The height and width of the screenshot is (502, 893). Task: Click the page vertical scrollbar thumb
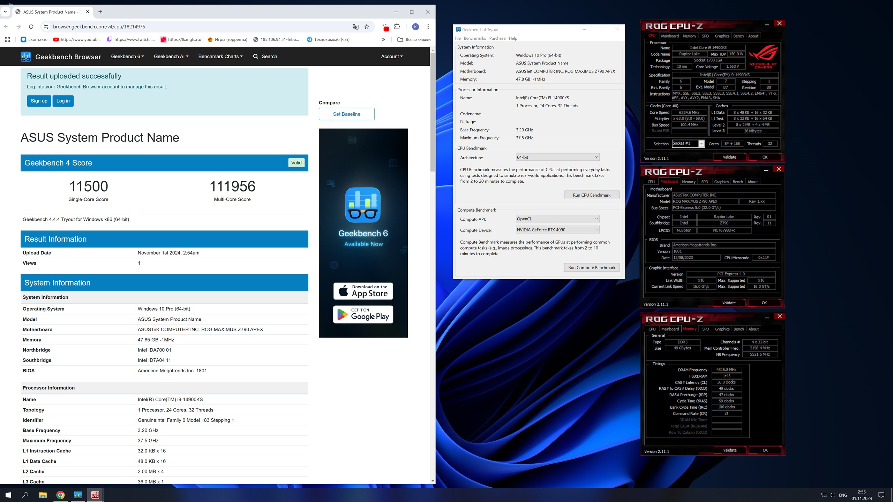pyautogui.click(x=433, y=112)
